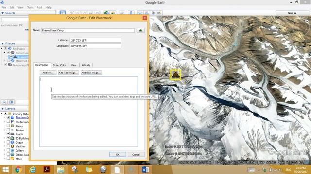The width and height of the screenshot is (311, 174).
Task: Expand the Gallery layer tree arrow
Action: tap(4, 150)
